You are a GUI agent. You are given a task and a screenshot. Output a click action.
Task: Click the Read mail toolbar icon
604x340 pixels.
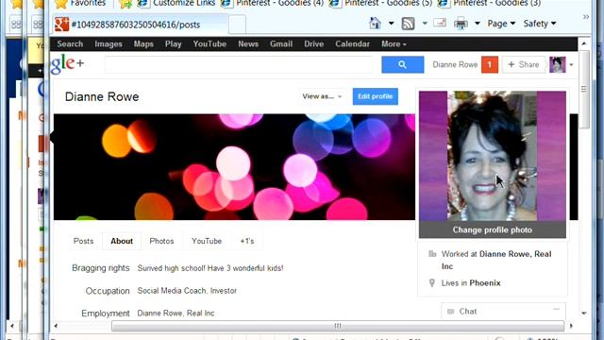[440, 23]
